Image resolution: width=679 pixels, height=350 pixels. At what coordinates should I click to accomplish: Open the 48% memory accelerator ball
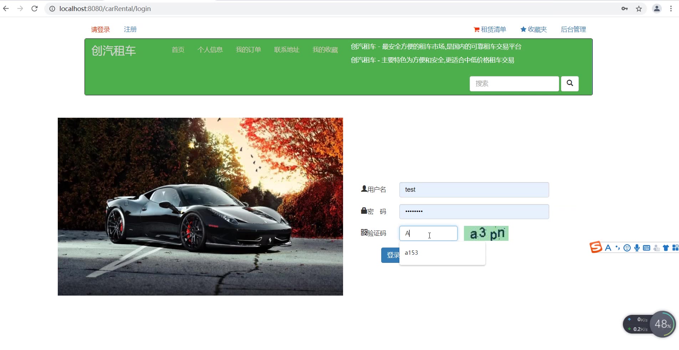point(663,324)
